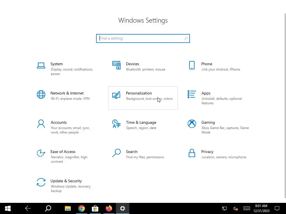Click 'Link your Android, iPhone' description
The width and height of the screenshot is (286, 214).
[x=221, y=69]
